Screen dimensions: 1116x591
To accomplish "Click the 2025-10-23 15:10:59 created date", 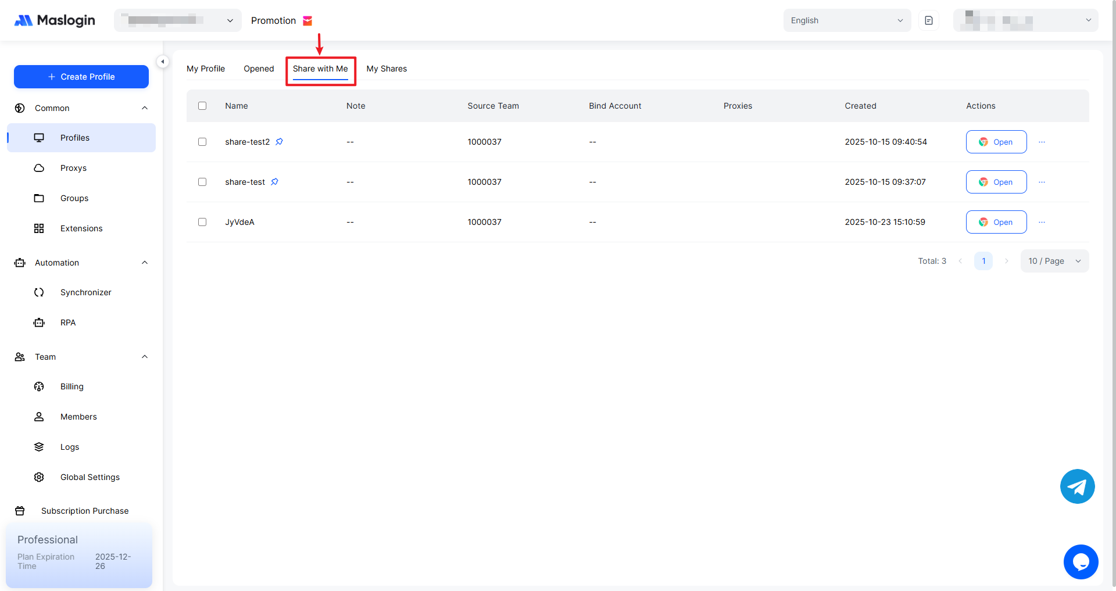I will click(x=885, y=222).
